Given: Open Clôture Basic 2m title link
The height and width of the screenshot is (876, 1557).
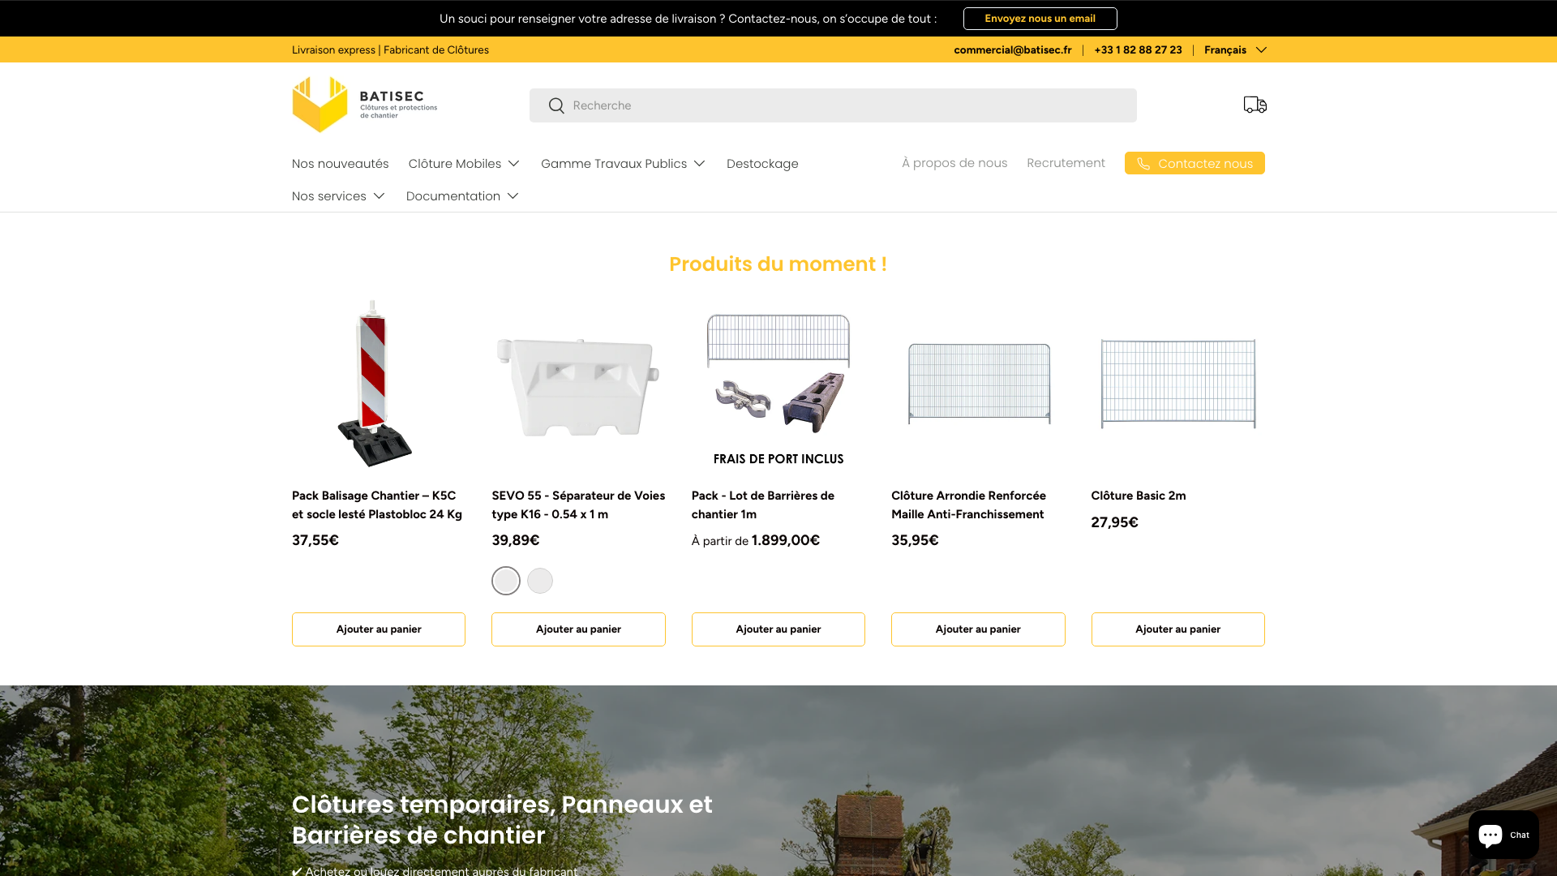Looking at the screenshot, I should [1139, 496].
